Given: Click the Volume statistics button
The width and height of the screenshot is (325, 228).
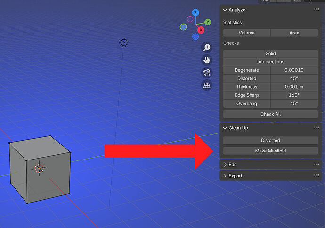Looking at the screenshot, I should [247, 33].
